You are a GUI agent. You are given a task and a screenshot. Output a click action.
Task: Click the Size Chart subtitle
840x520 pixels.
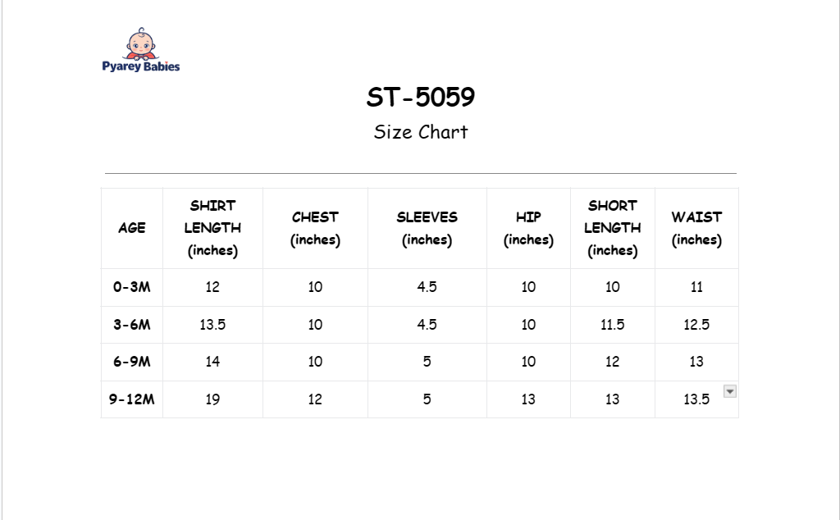pyautogui.click(x=421, y=132)
